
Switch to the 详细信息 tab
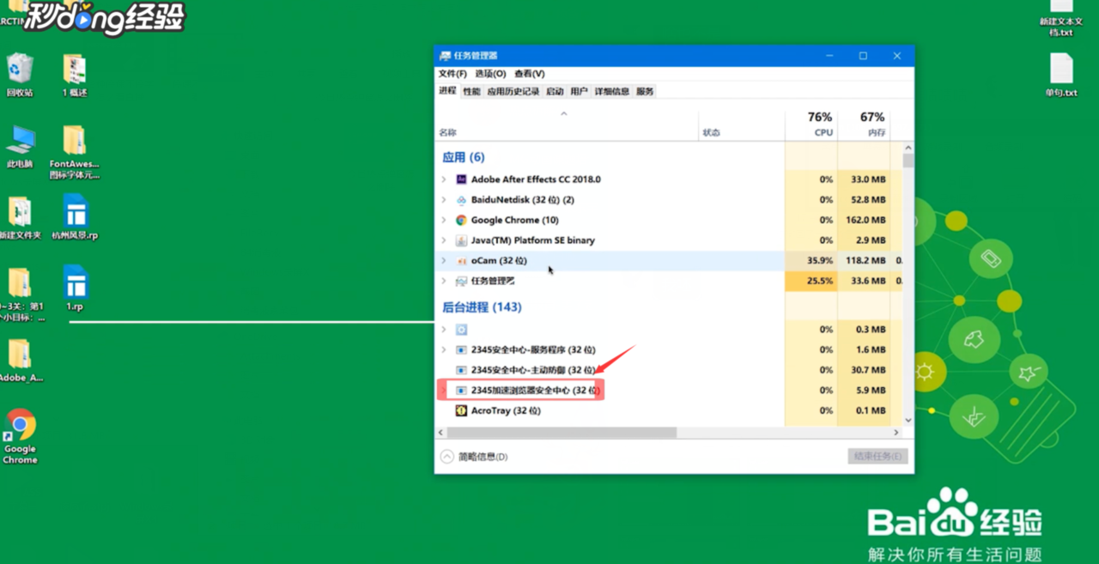pyautogui.click(x=612, y=92)
